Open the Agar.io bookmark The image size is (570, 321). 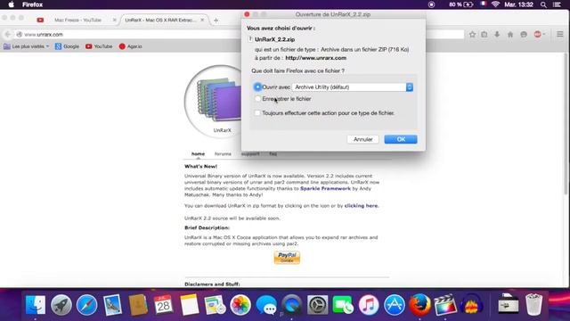click(x=131, y=46)
